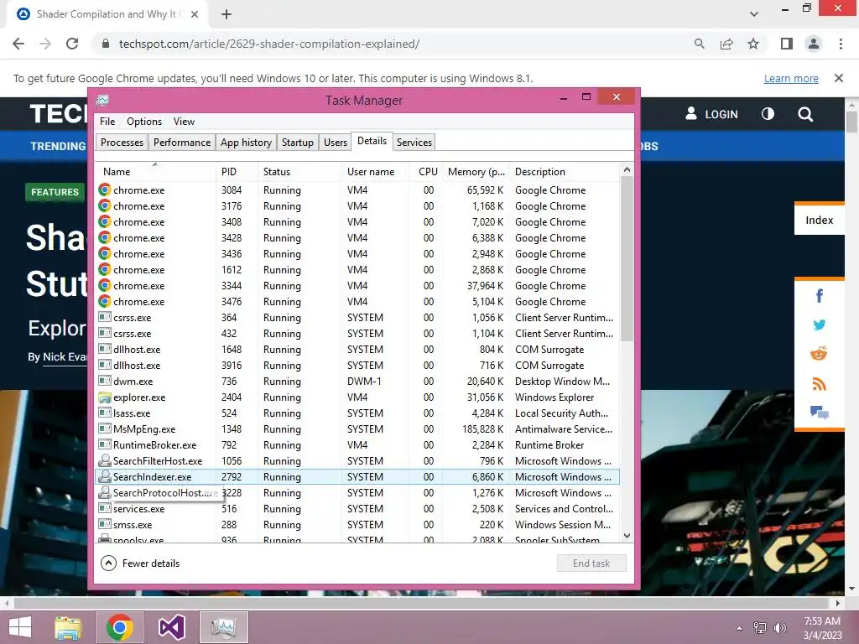Select RuntimeBroker.exe process row

click(357, 444)
